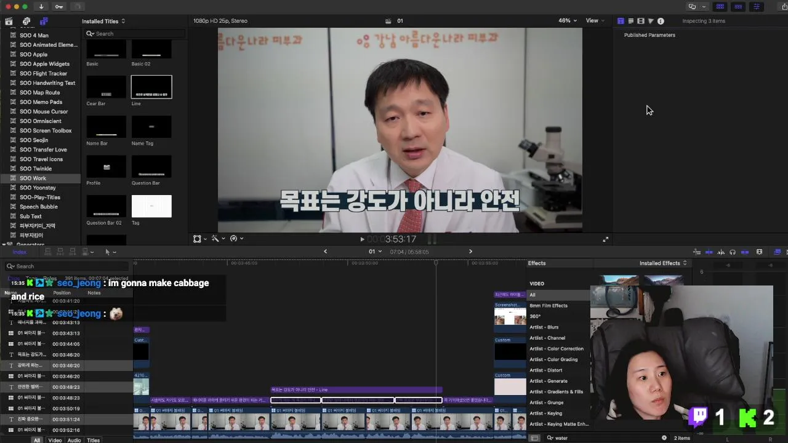Show the Photos and Audio sidebar icon
The width and height of the screenshot is (788, 443).
pyautogui.click(x=26, y=21)
